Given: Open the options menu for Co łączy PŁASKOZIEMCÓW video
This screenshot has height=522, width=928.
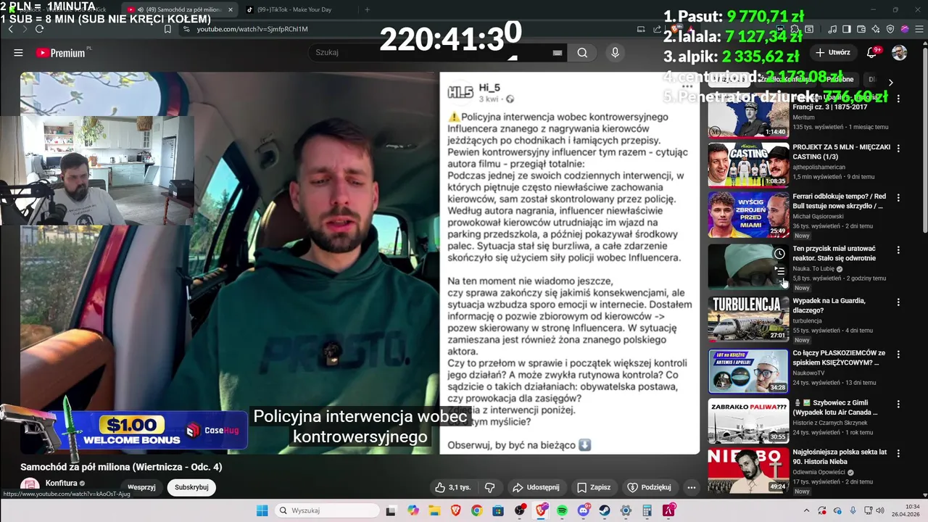Looking at the screenshot, I should 898,354.
